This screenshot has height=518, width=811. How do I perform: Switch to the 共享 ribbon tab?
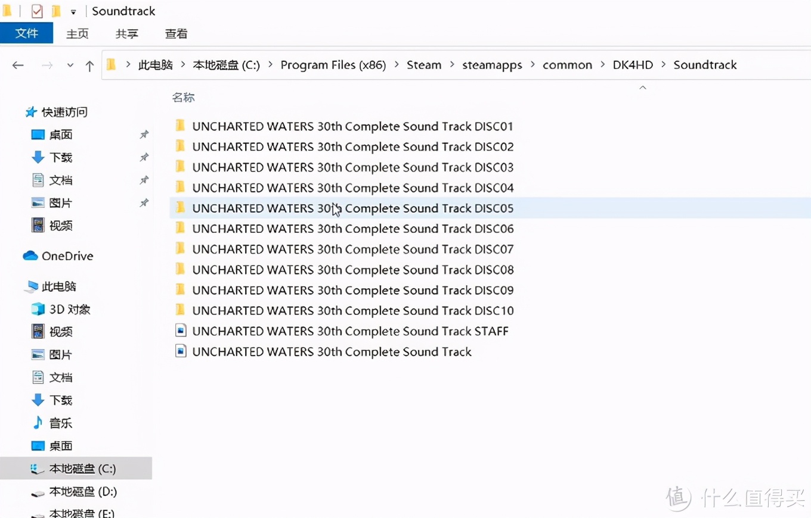(x=127, y=34)
